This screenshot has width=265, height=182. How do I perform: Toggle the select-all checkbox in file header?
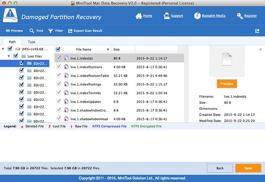pyautogui.click(x=58, y=49)
